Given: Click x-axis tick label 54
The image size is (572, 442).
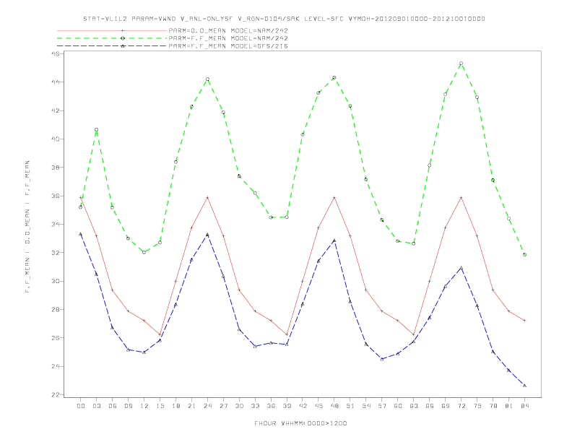Looking at the screenshot, I should coord(366,406).
